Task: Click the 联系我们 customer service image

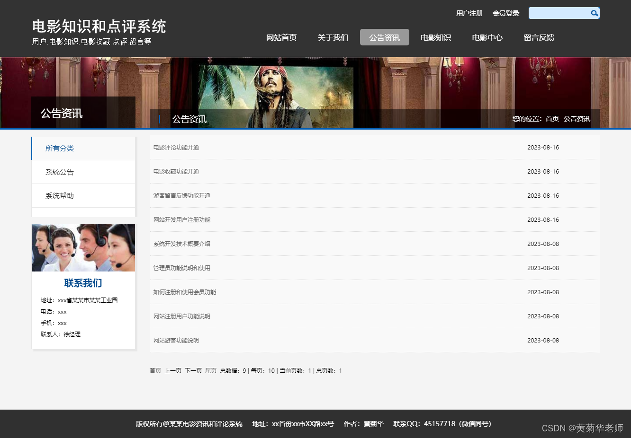Action: [83, 247]
